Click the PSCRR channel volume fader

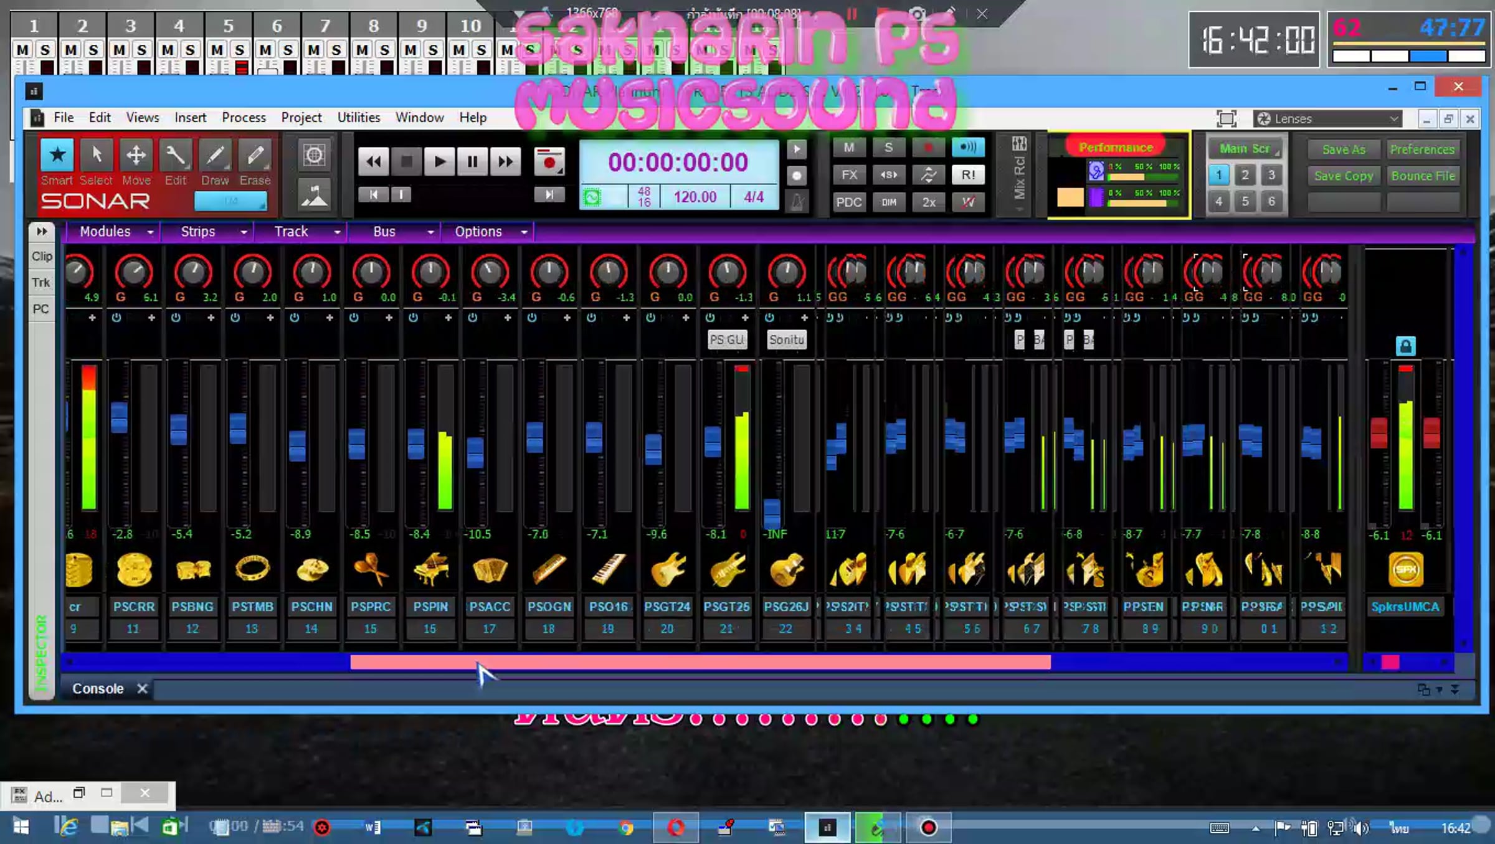[x=119, y=418]
